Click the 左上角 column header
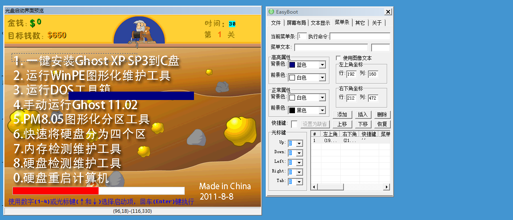The image size is (513, 220). point(330,134)
